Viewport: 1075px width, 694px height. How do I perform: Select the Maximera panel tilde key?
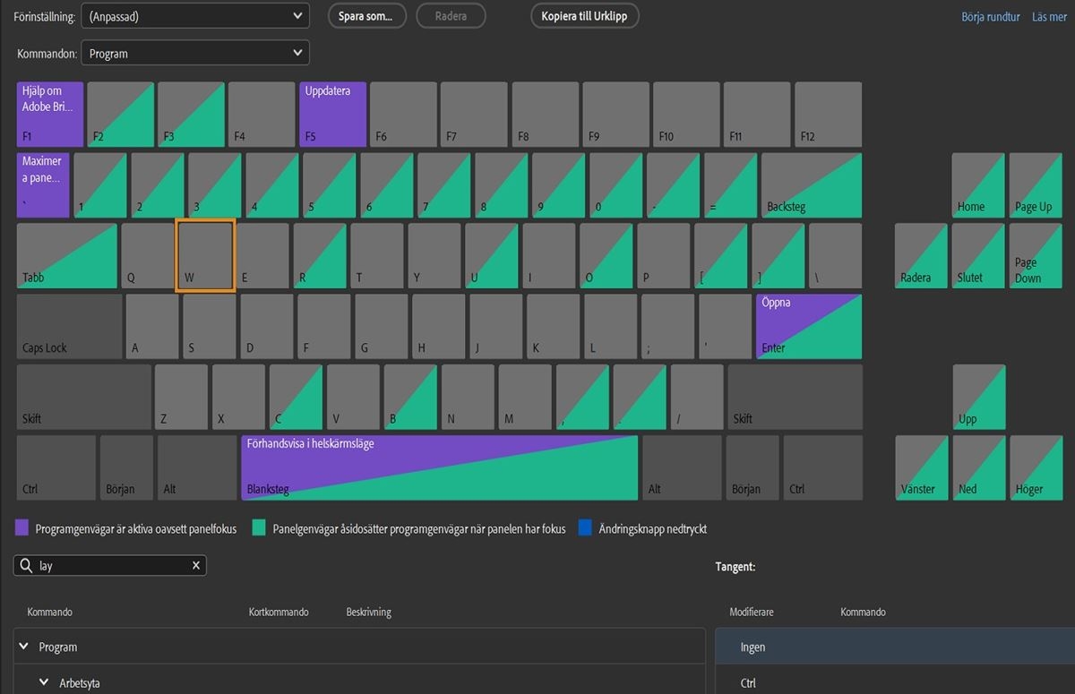40,184
